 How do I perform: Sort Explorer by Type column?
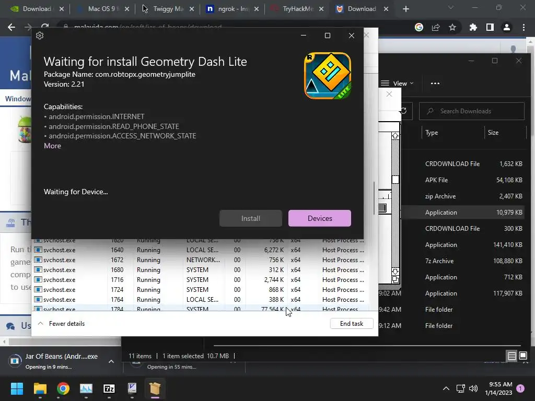[432, 133]
